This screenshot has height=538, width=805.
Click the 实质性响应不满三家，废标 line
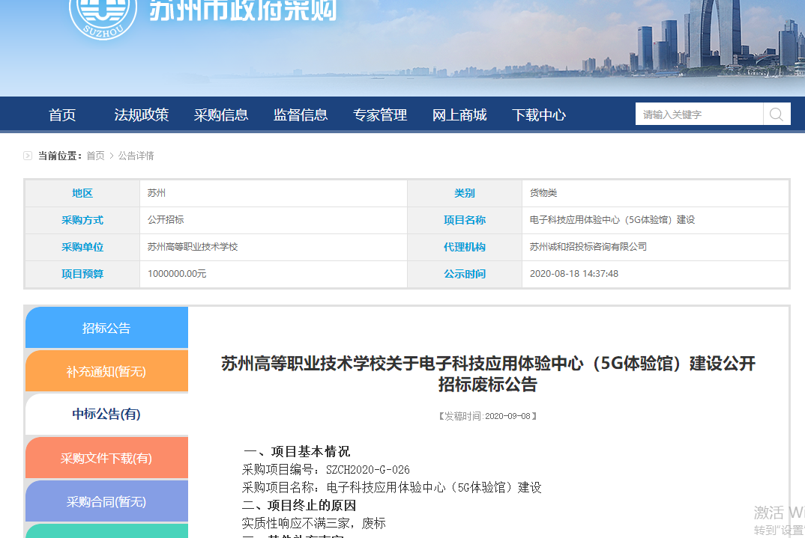[x=314, y=523]
